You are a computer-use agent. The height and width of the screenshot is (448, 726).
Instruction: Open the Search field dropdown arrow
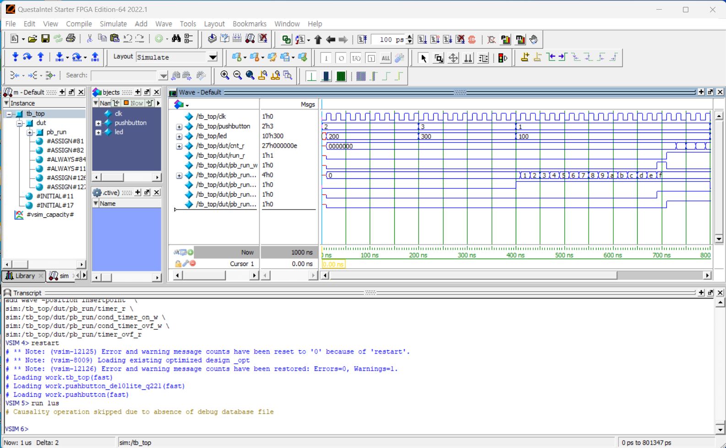point(163,76)
